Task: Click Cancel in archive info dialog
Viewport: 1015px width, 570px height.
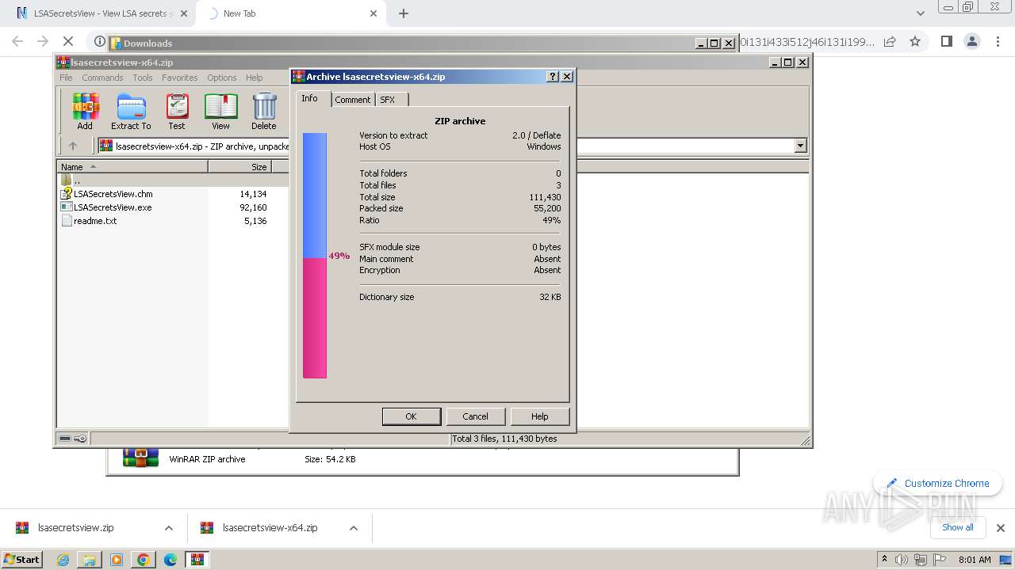Action: [475, 416]
